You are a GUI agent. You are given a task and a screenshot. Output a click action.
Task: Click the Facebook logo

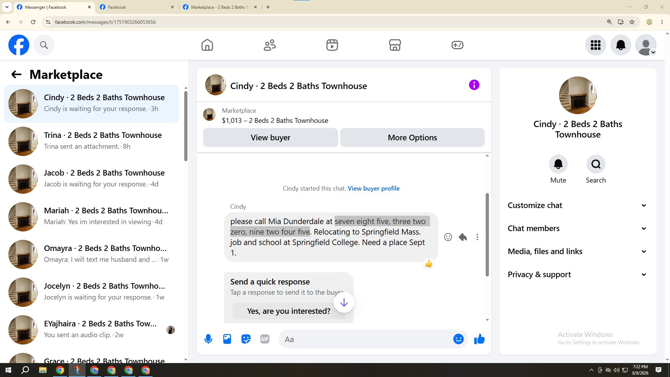pos(19,45)
